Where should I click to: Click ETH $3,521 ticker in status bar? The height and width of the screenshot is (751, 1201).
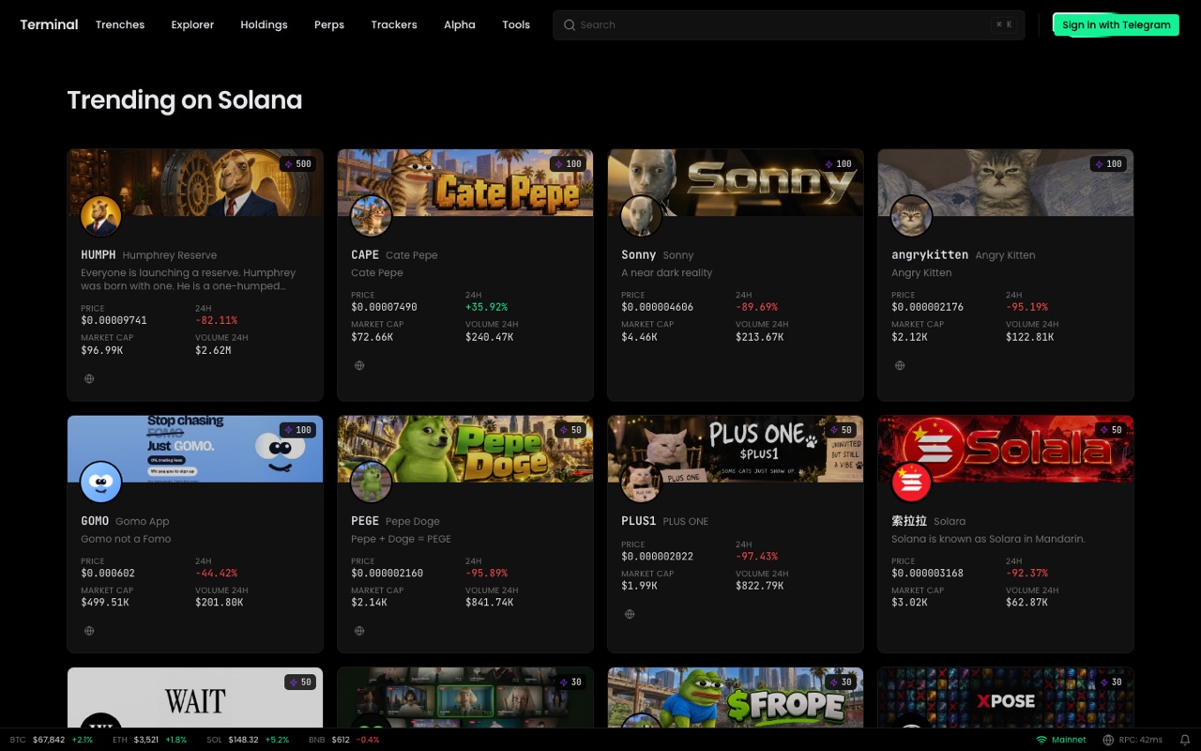[x=149, y=740]
